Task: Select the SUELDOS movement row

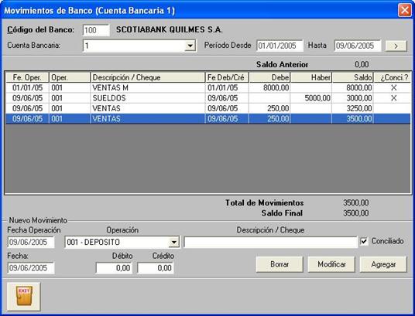Action: [208, 98]
